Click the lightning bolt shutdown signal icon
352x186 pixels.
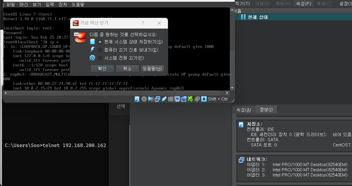92,50
